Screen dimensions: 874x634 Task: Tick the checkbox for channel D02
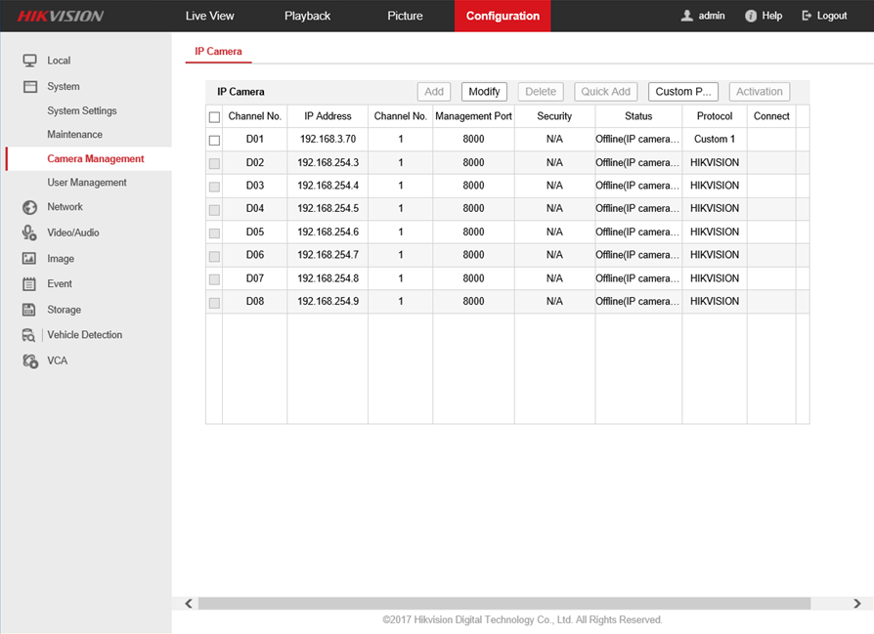214,163
